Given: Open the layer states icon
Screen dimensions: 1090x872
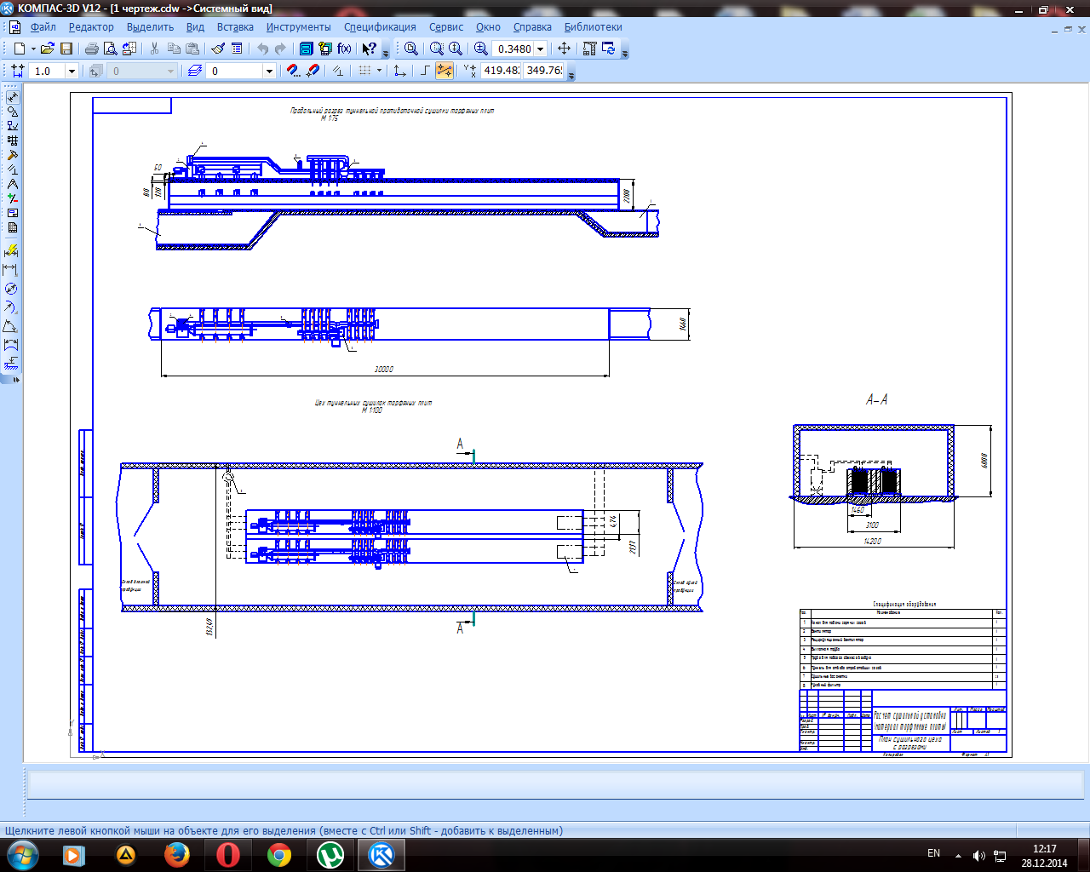Looking at the screenshot, I should tap(195, 71).
